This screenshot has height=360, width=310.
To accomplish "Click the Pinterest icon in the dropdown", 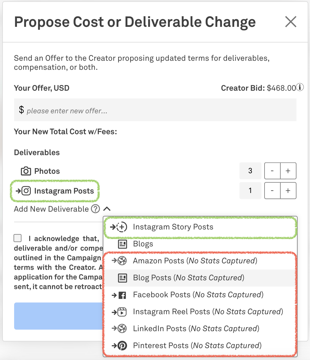I will (x=122, y=346).
